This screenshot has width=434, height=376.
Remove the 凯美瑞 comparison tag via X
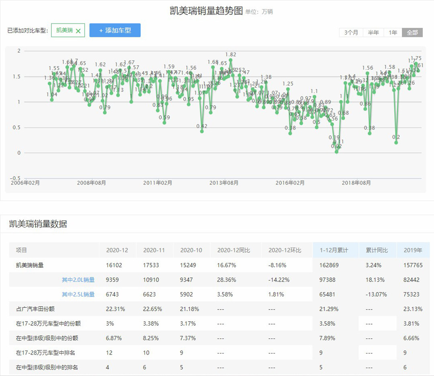pos(78,31)
